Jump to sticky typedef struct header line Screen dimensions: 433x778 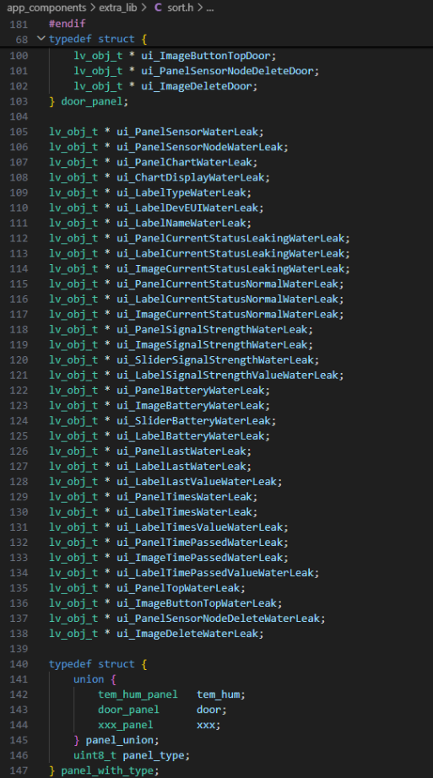tap(98, 39)
